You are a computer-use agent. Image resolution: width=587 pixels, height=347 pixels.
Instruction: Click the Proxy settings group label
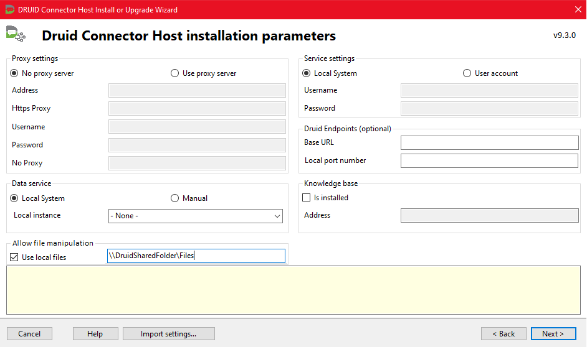[x=35, y=58]
